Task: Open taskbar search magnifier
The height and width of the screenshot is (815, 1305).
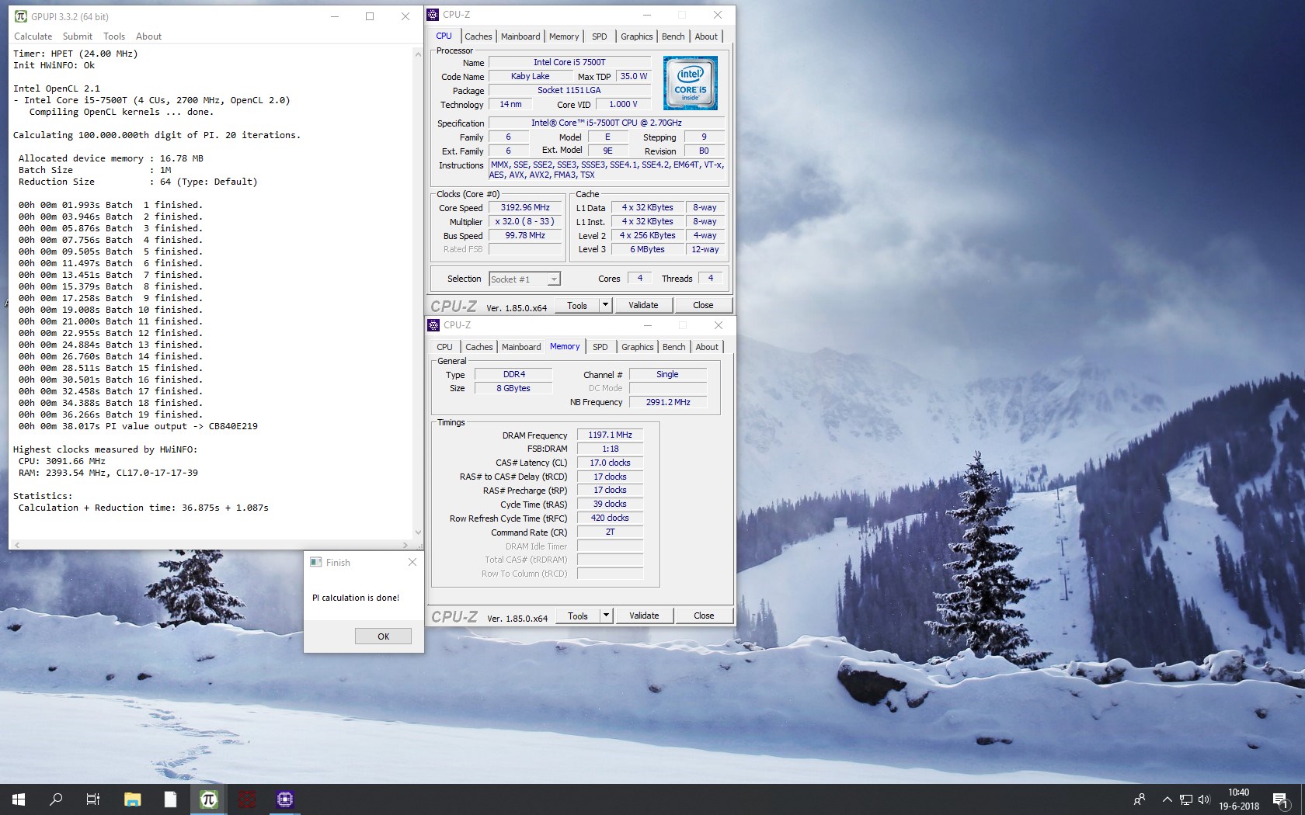Action: click(56, 799)
